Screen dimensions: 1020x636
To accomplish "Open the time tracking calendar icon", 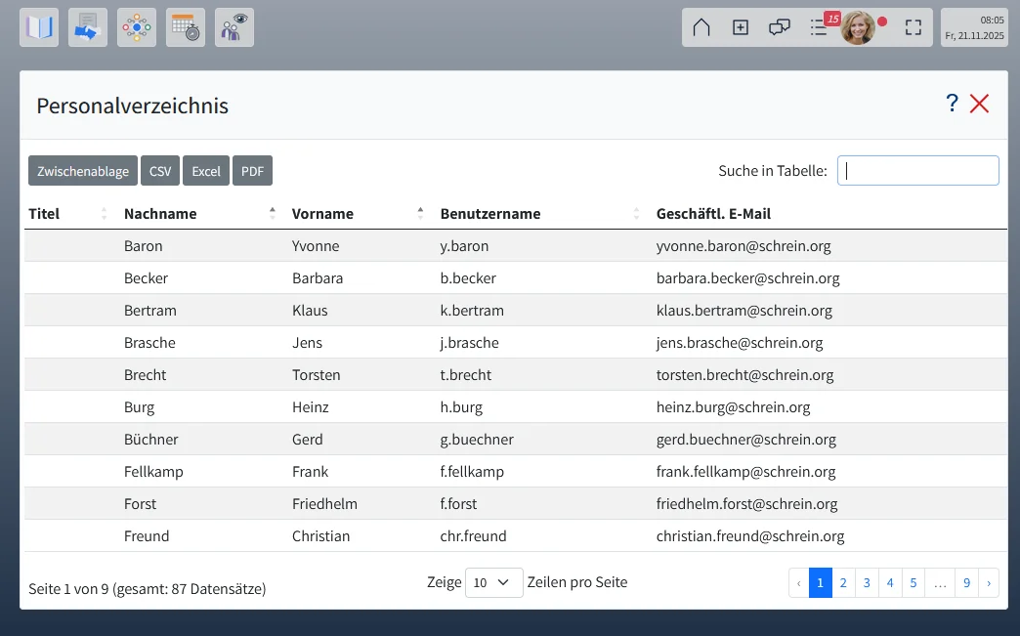I will tap(185, 26).
